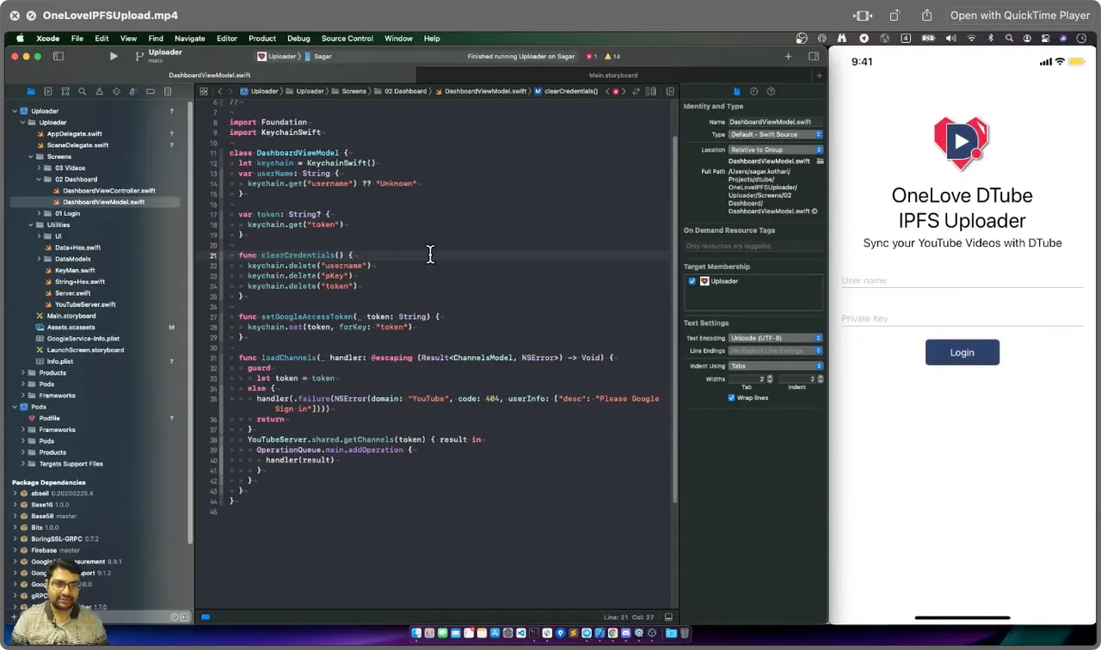
Task: Open the find navigator magnifier icon
Action: tap(82, 91)
